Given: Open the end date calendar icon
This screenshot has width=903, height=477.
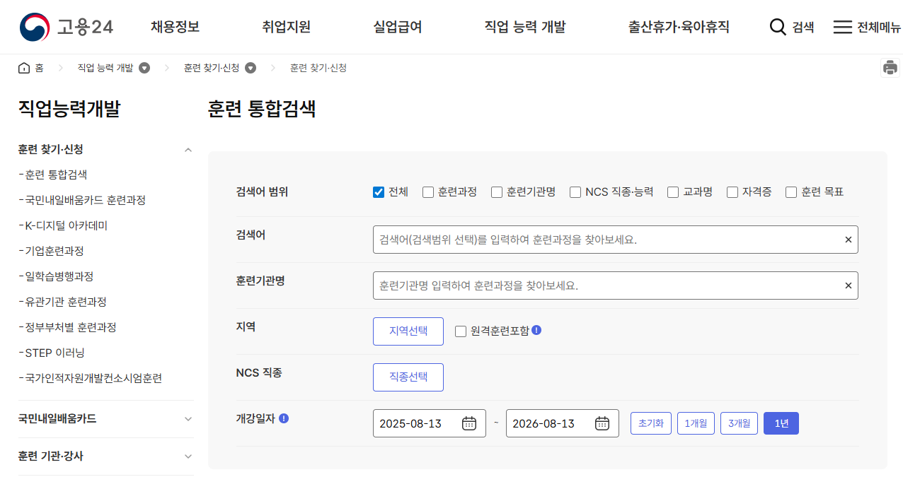Looking at the screenshot, I should point(604,423).
